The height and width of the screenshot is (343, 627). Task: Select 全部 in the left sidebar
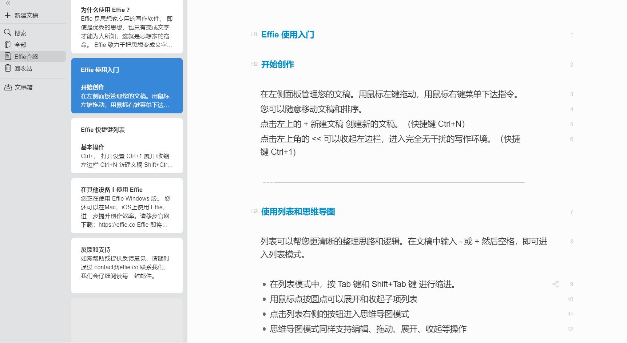(8, 44)
